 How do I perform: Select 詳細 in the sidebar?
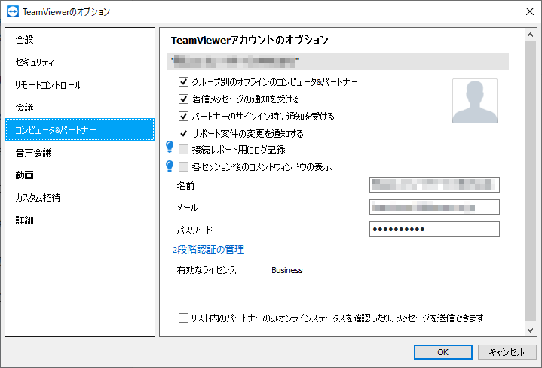click(x=80, y=220)
